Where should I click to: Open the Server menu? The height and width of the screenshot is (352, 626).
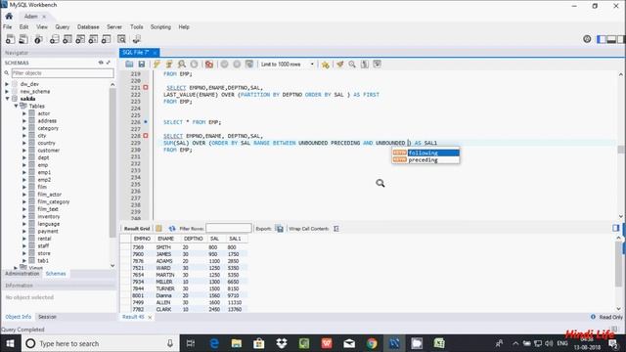(x=114, y=26)
